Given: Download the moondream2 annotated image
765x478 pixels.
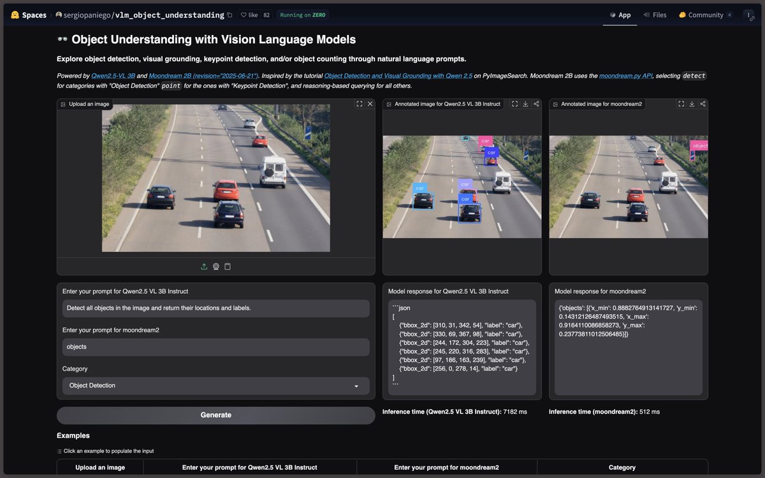Looking at the screenshot, I should coord(692,104).
